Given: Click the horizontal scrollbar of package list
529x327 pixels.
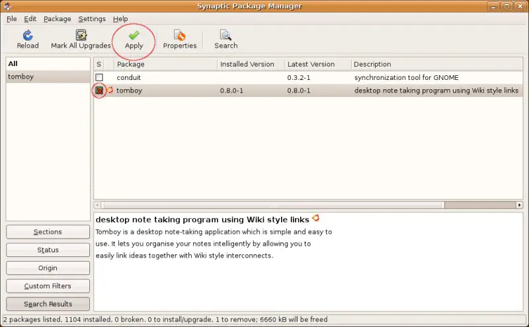Looking at the screenshot, I should tap(272, 205).
